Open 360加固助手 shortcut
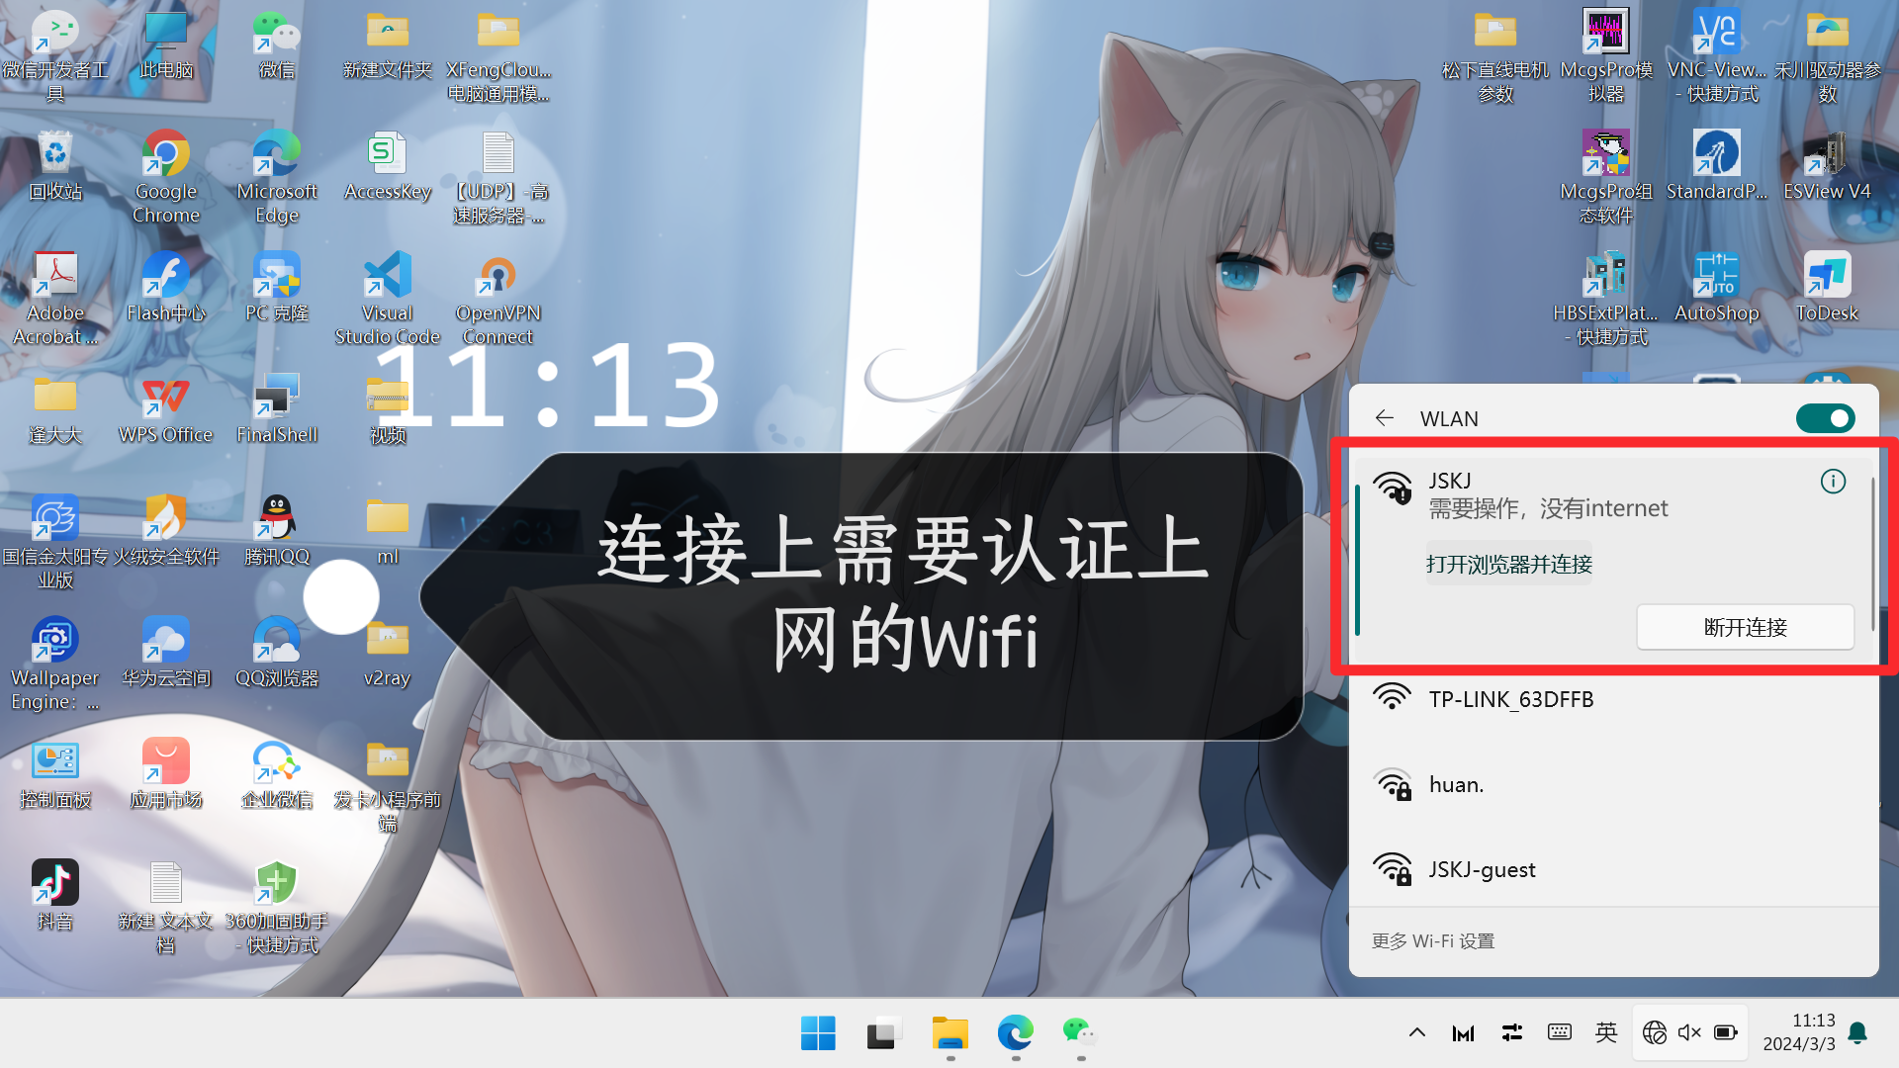1899x1068 pixels. (x=277, y=907)
